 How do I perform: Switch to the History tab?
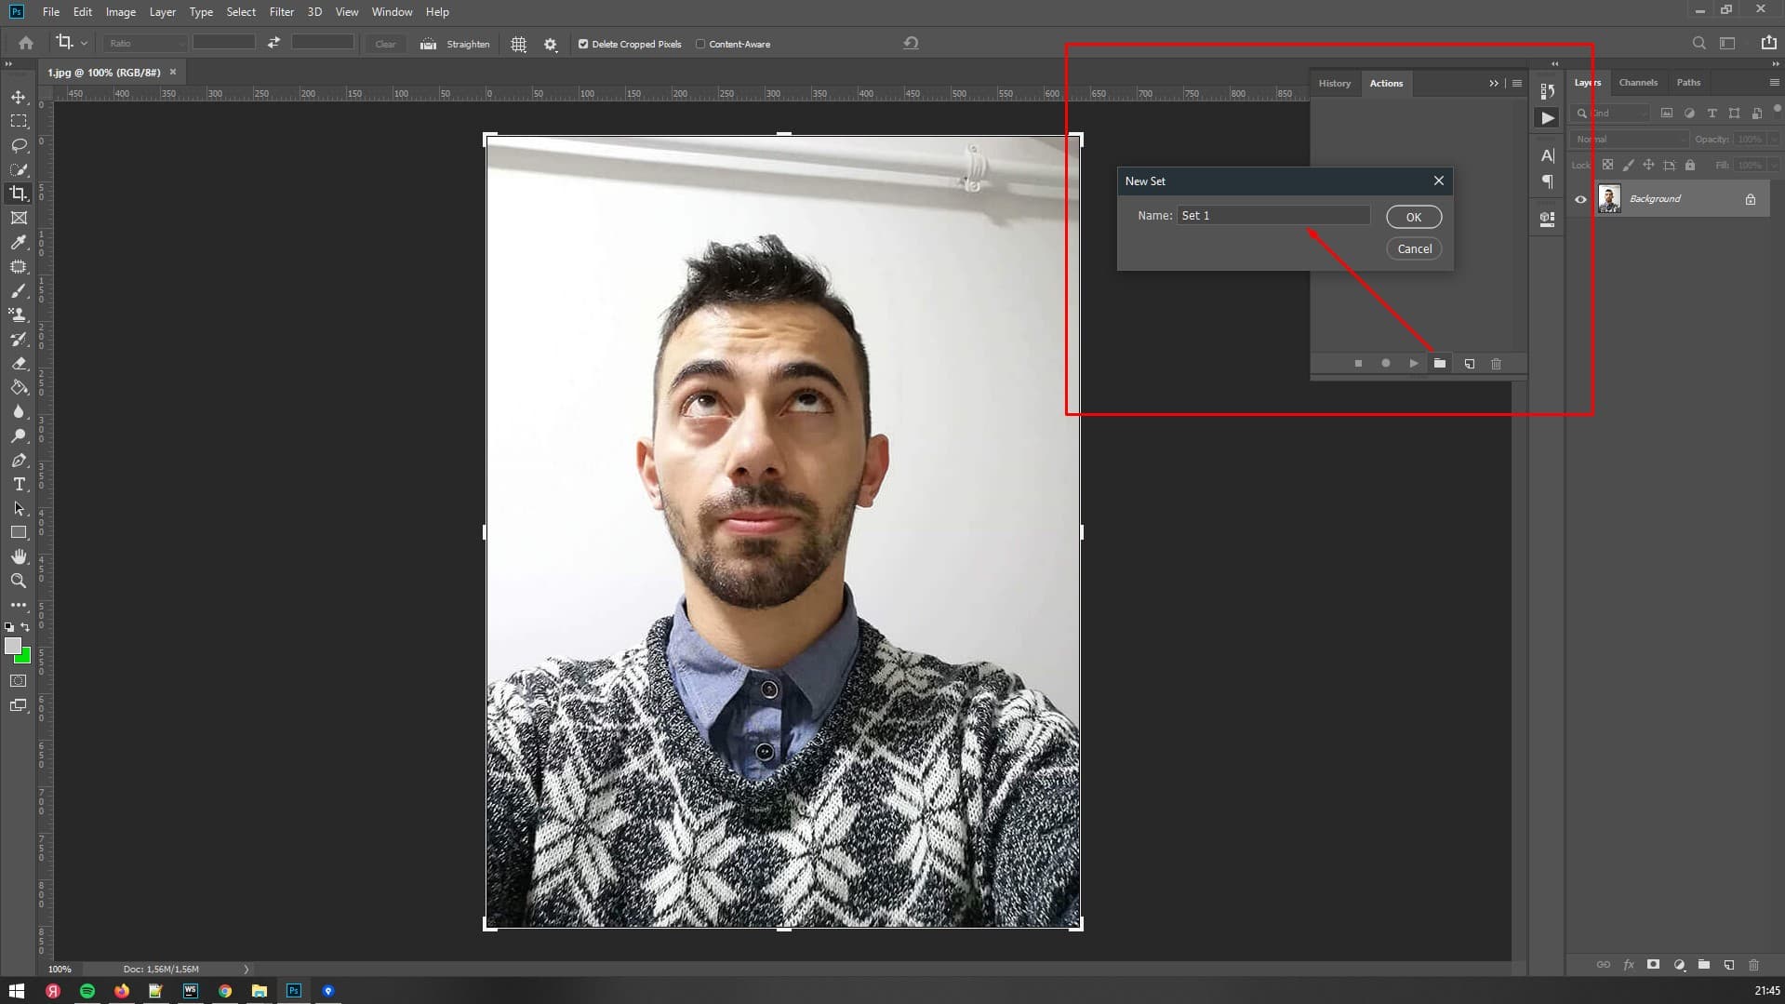tap(1334, 84)
